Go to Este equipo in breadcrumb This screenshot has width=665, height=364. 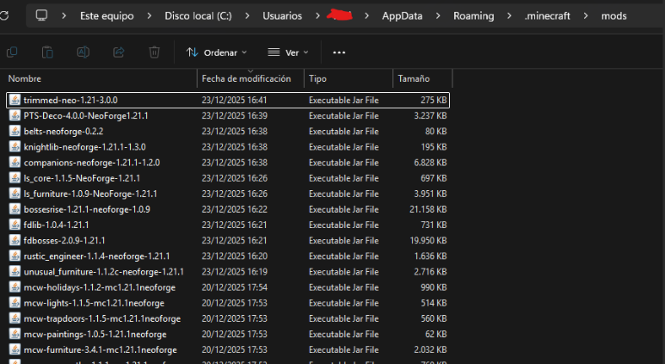[107, 16]
